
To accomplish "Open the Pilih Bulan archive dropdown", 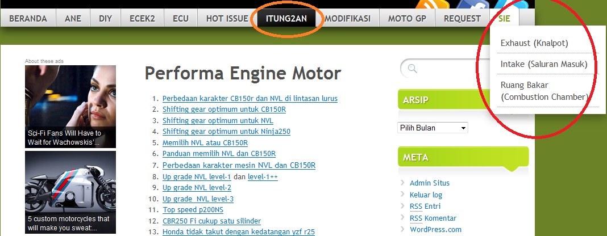I will point(433,128).
